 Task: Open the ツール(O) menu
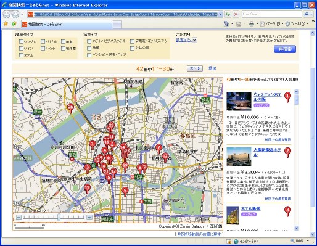coord(297,24)
